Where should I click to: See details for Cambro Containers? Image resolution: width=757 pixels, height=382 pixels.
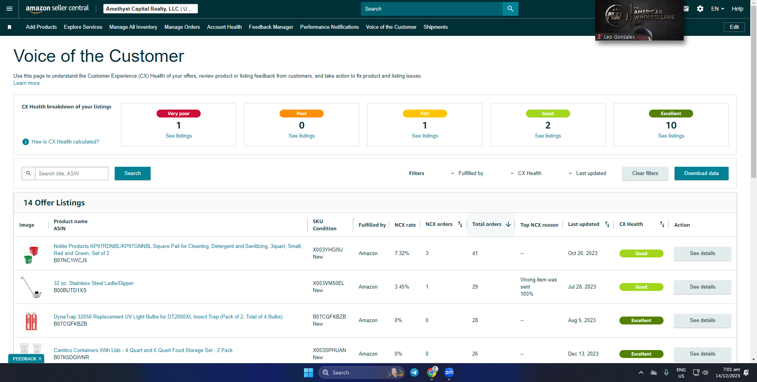[x=702, y=354]
